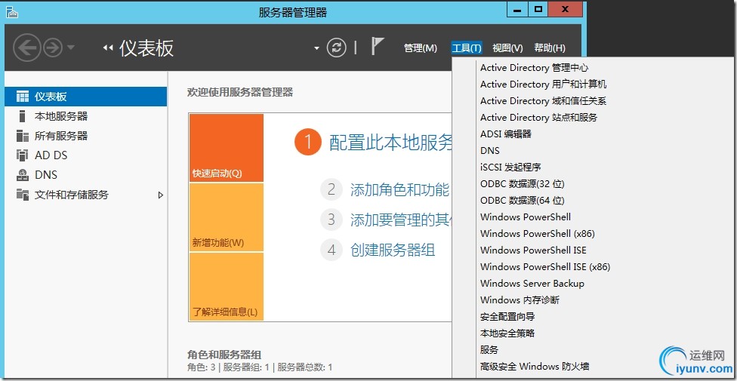
Task: Click the 本地服务器 icon in sidebar
Action: click(22, 116)
